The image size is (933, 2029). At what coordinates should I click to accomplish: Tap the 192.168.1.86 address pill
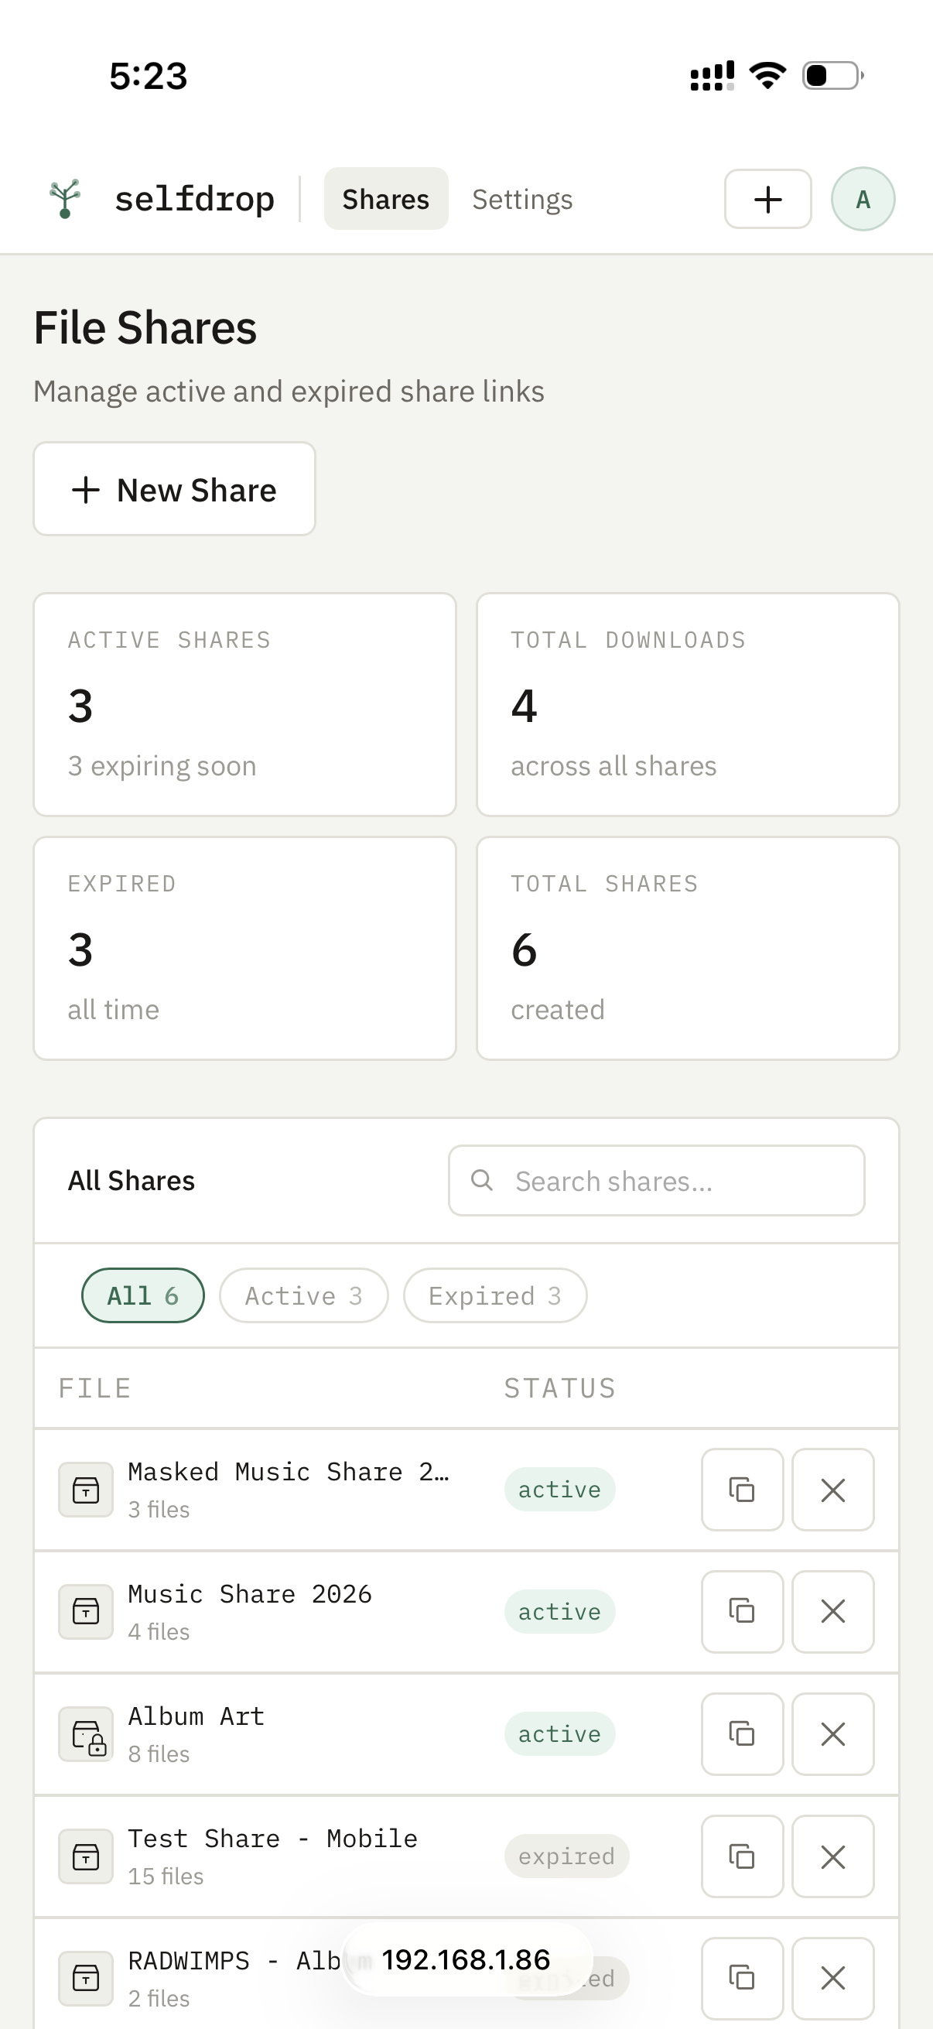pos(466,1959)
